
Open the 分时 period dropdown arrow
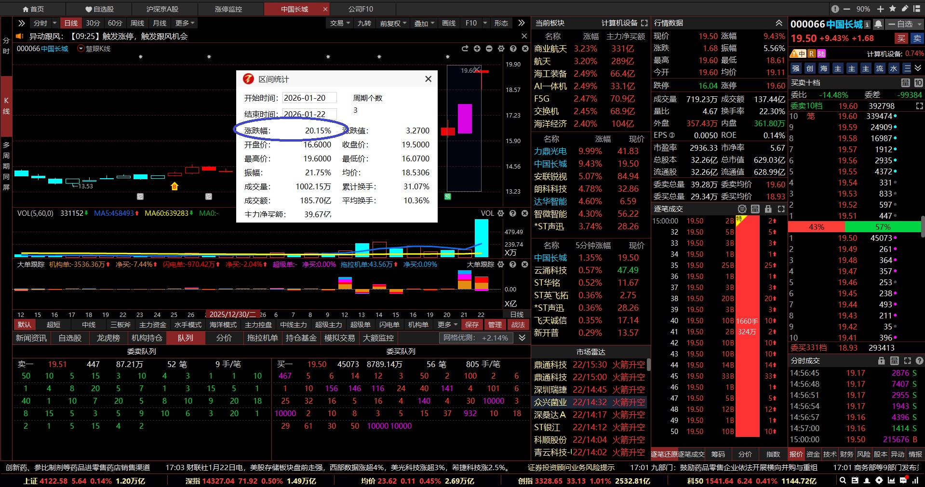(x=54, y=23)
